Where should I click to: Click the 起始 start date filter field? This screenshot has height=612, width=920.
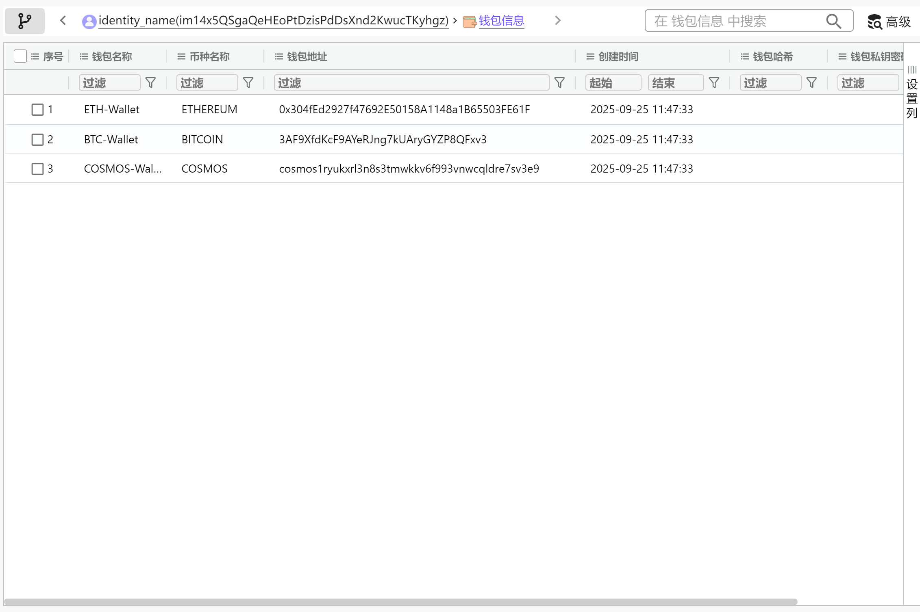pyautogui.click(x=613, y=83)
